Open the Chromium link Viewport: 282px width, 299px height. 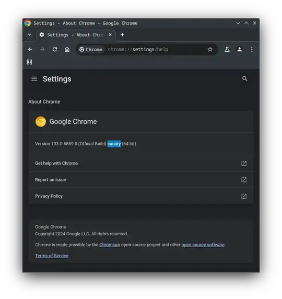coord(110,245)
